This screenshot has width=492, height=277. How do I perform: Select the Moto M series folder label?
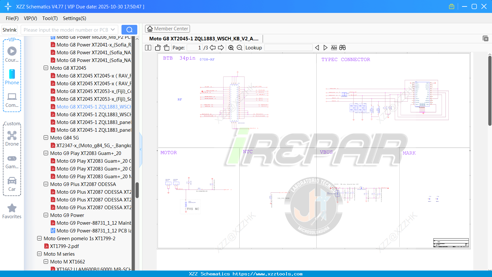pos(59,254)
